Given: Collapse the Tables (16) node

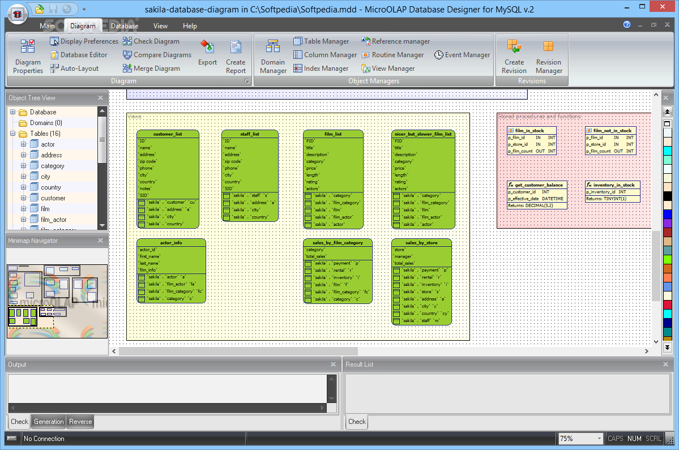Looking at the screenshot, I should (12, 134).
